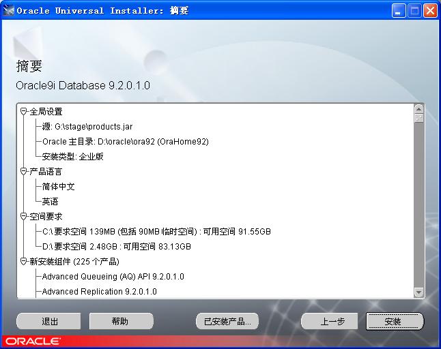Screen dimensions: 441x349
Task: Click the 新安装组件 (225 个产品) label
Action: coord(74,261)
